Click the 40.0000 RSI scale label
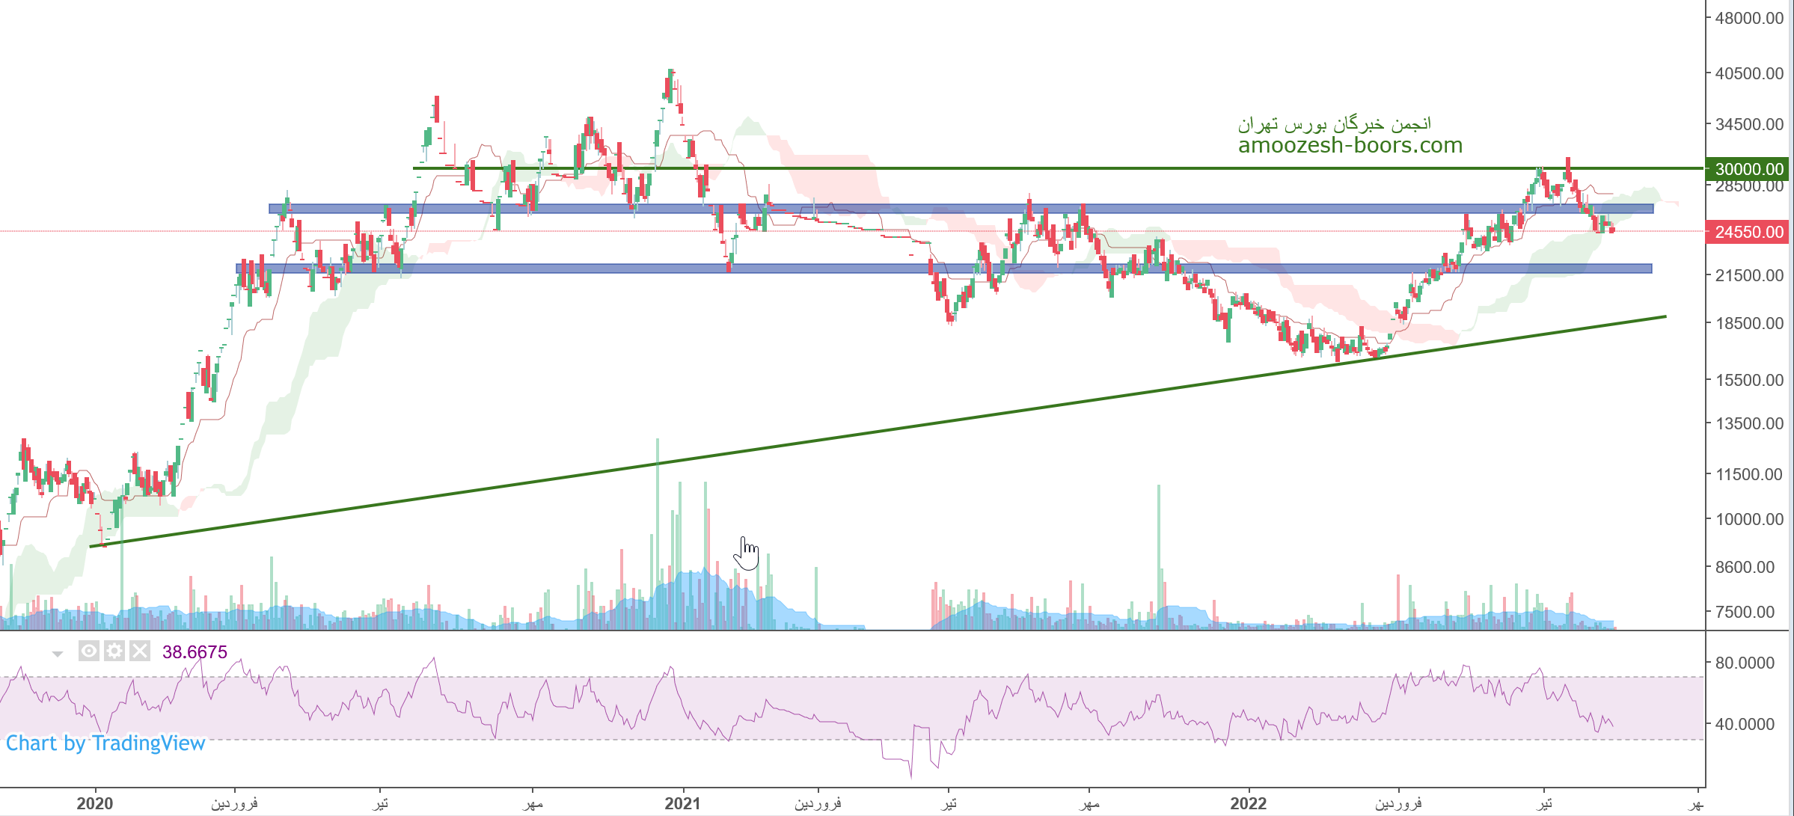The width and height of the screenshot is (1794, 816). point(1744,724)
